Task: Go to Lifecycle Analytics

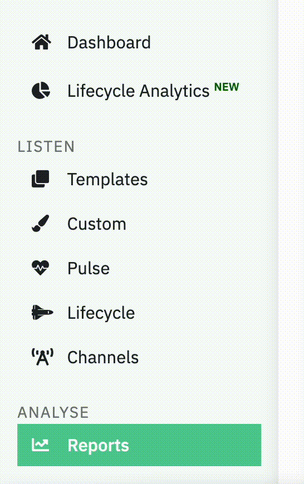Action: (x=139, y=91)
